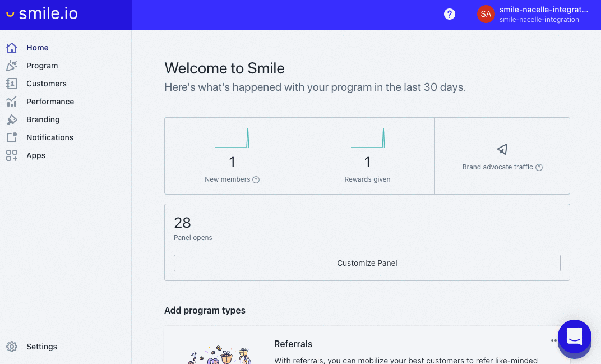
Task: Open help via the question mark icon
Action: [450, 14]
